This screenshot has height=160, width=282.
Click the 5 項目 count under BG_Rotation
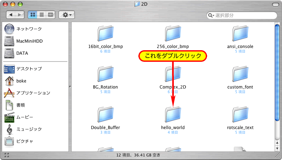click(x=105, y=92)
